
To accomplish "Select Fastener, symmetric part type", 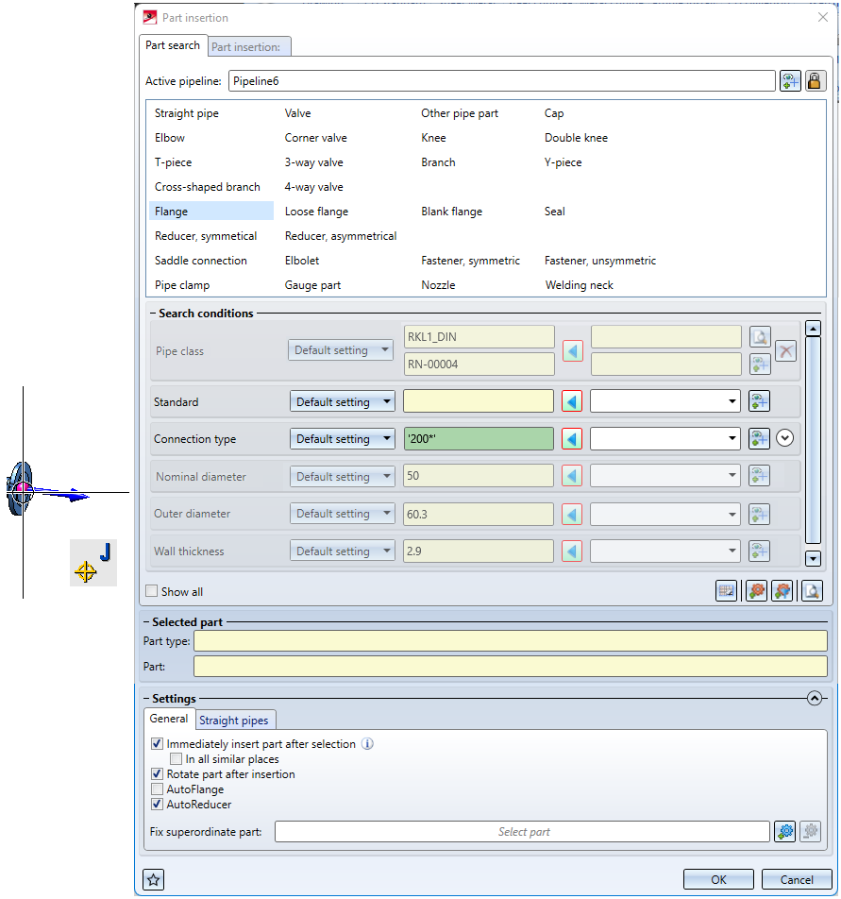I will (x=470, y=261).
